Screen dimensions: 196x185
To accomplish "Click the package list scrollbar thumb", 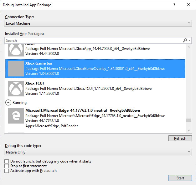I will (x=188, y=121).
